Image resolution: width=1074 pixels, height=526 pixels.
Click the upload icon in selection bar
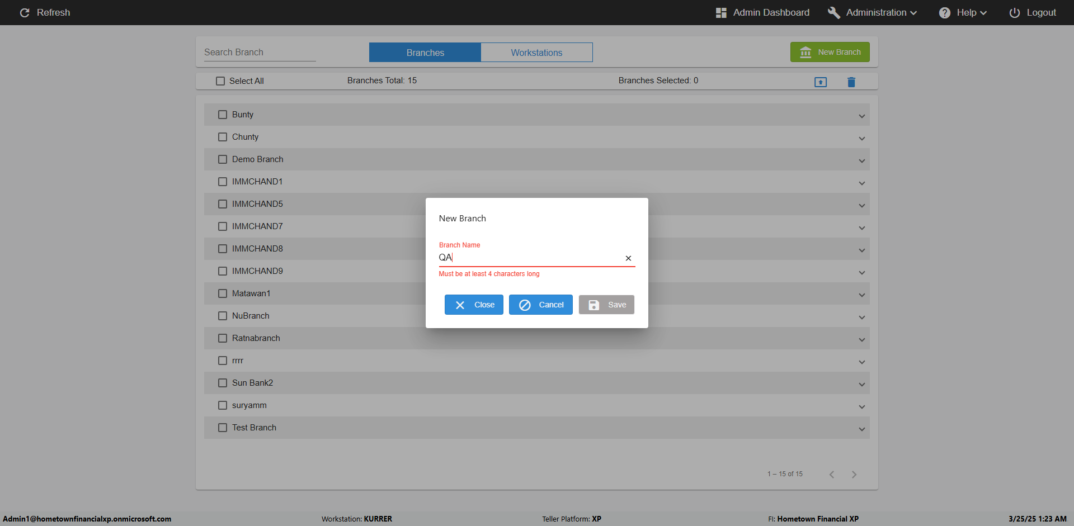(821, 82)
